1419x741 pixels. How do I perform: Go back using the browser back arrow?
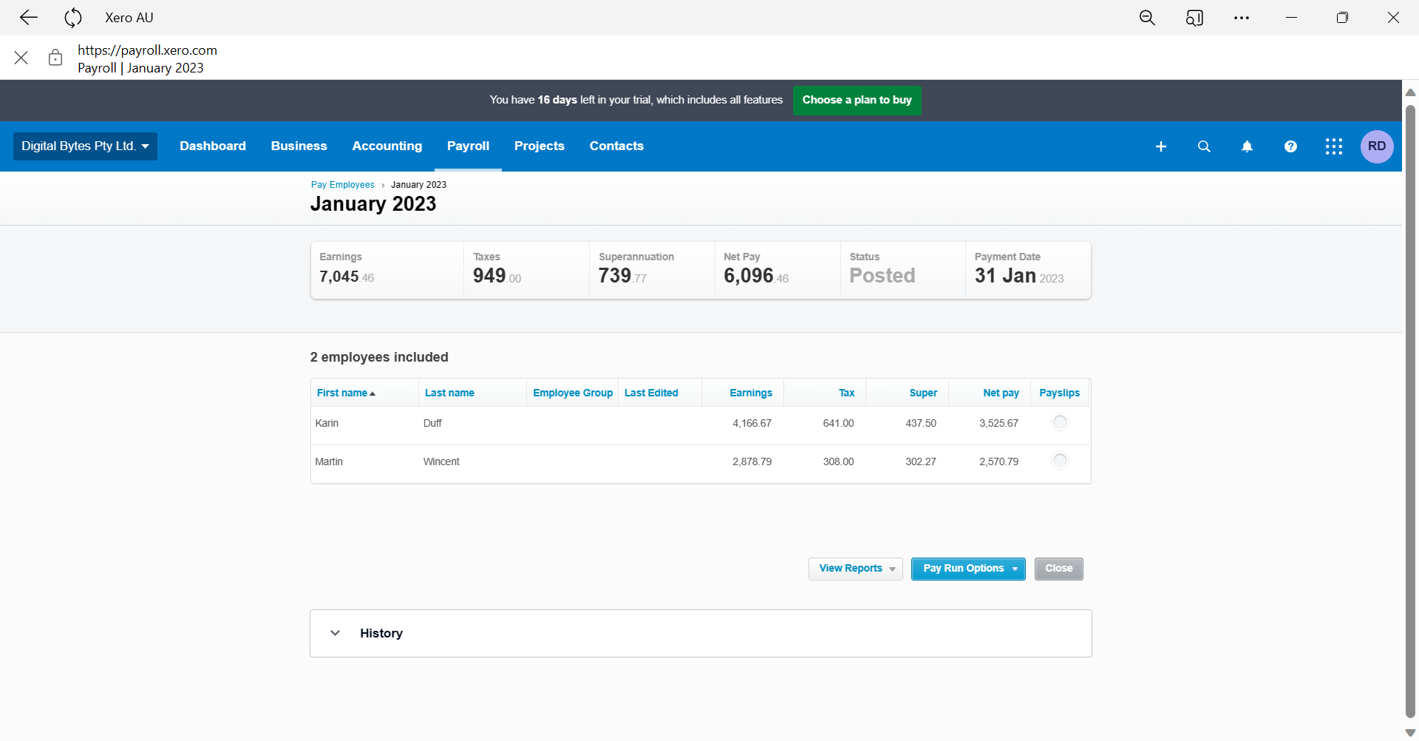coord(29,18)
